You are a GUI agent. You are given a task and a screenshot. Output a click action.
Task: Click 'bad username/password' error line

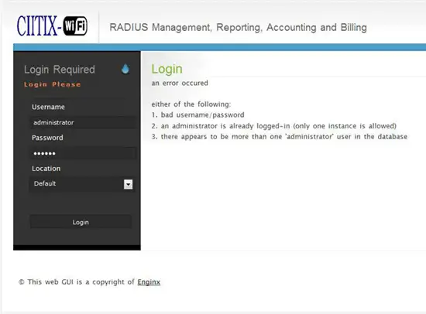pos(198,115)
